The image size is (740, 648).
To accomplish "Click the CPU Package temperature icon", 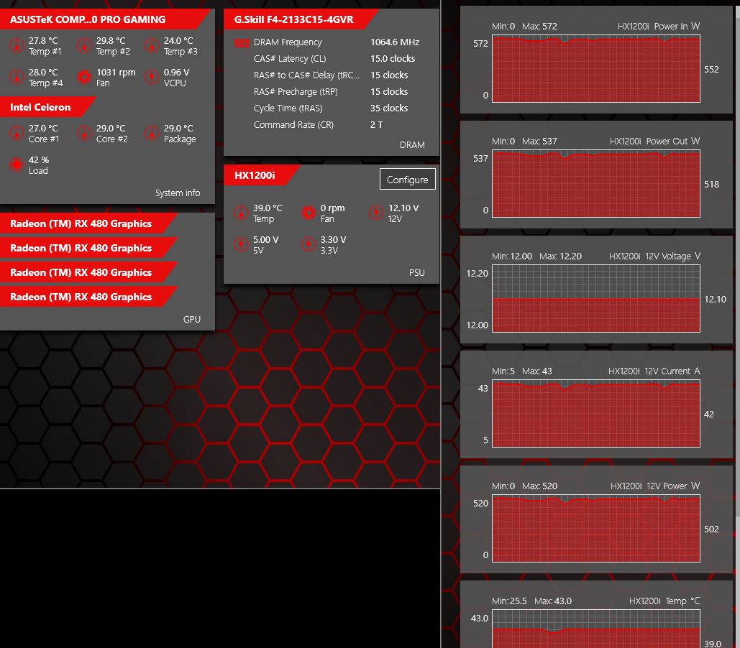I will [x=152, y=133].
